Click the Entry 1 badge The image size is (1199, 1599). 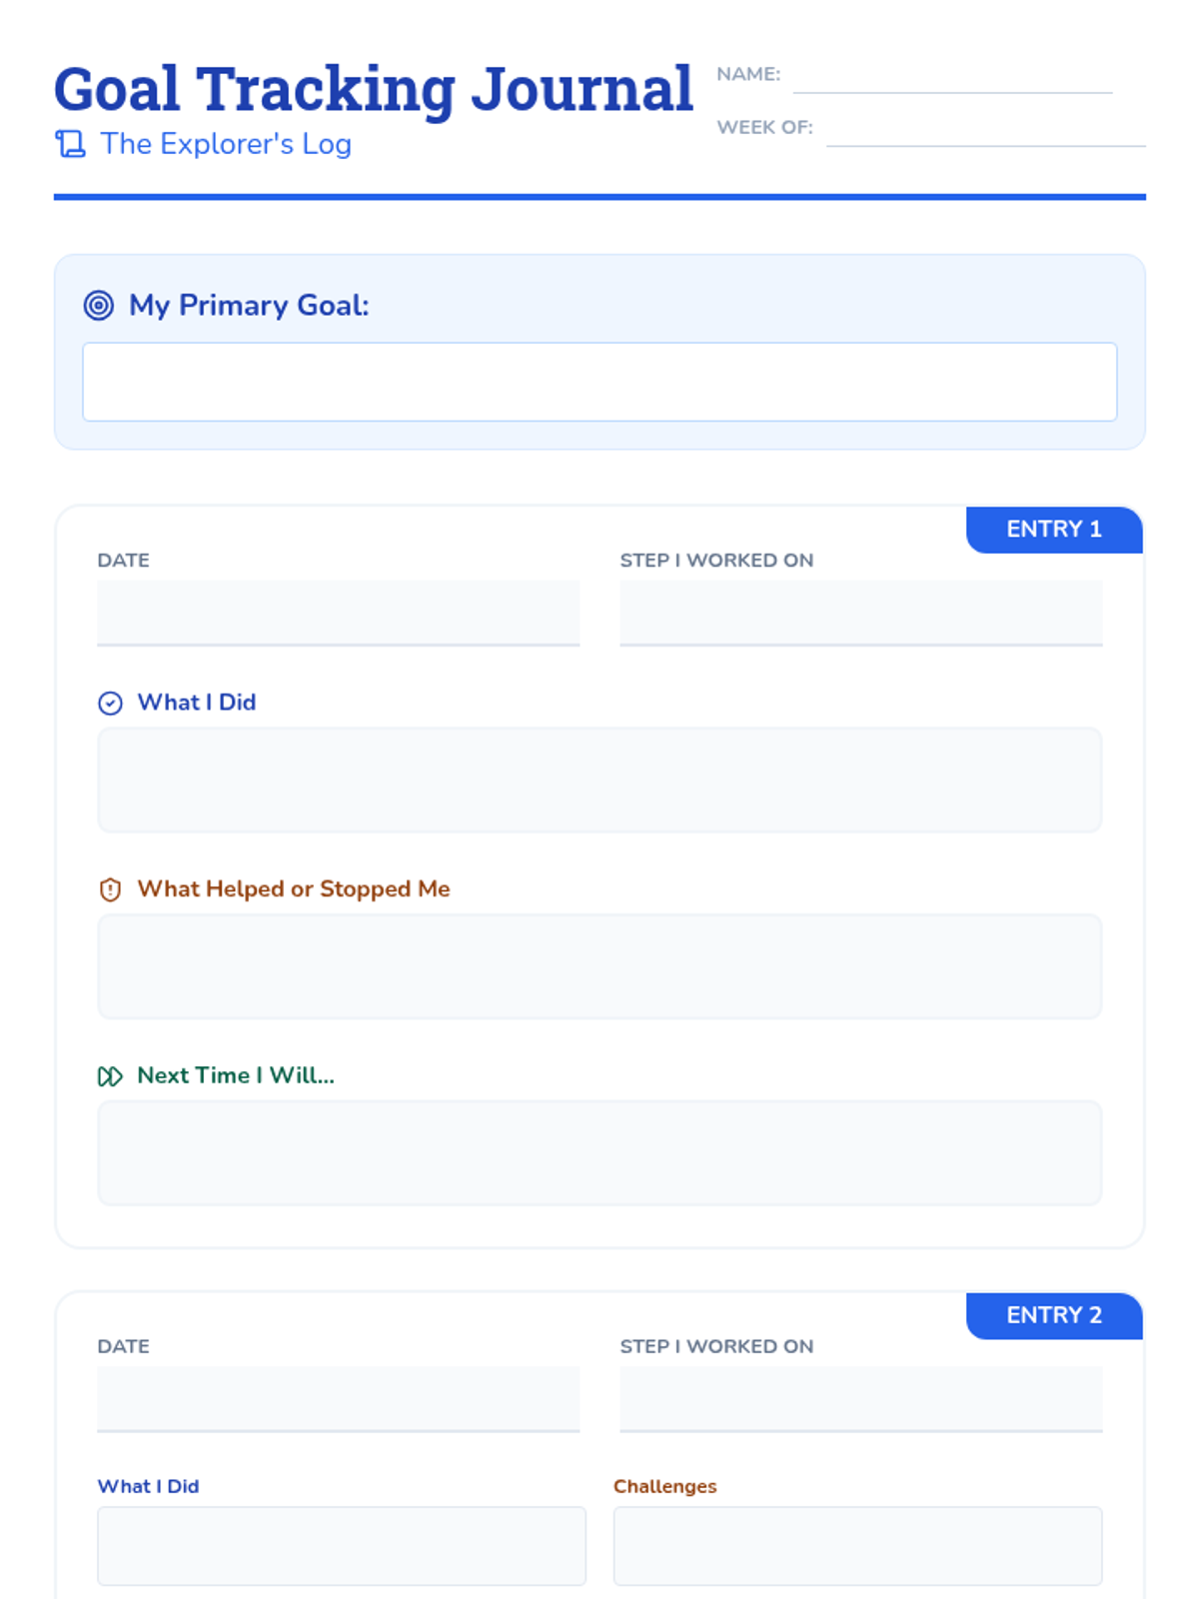point(1053,530)
